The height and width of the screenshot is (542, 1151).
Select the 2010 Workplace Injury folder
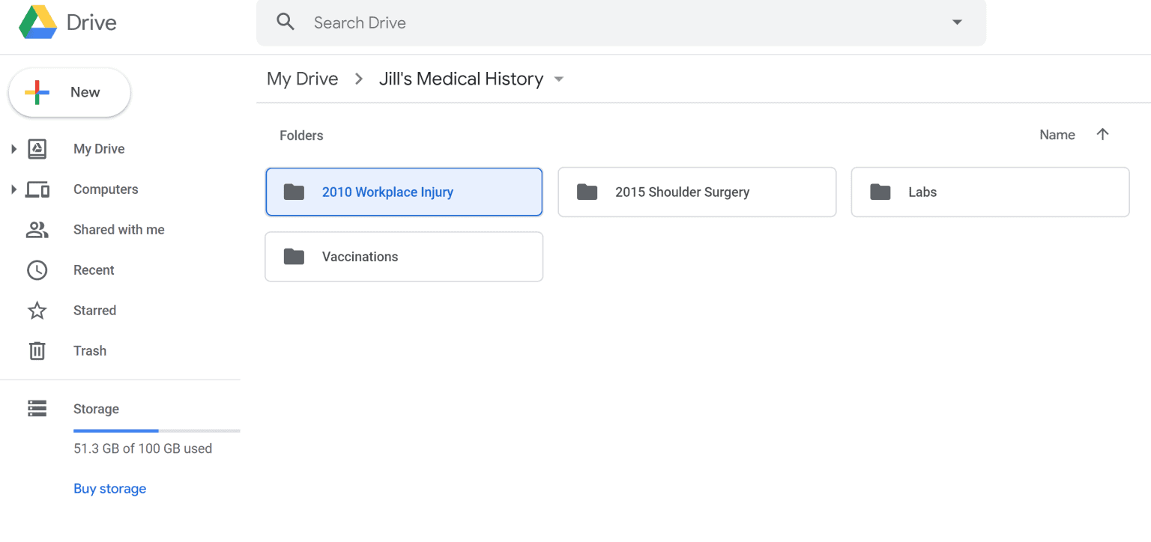coord(403,192)
